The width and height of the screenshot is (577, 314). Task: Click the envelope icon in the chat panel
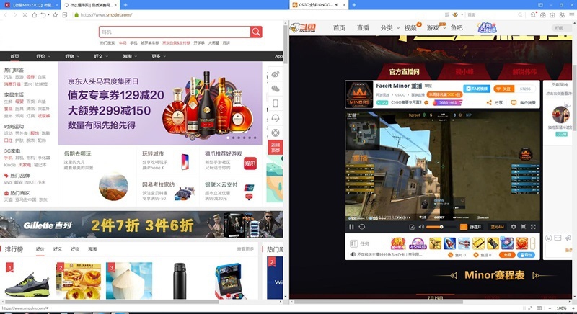point(558,238)
